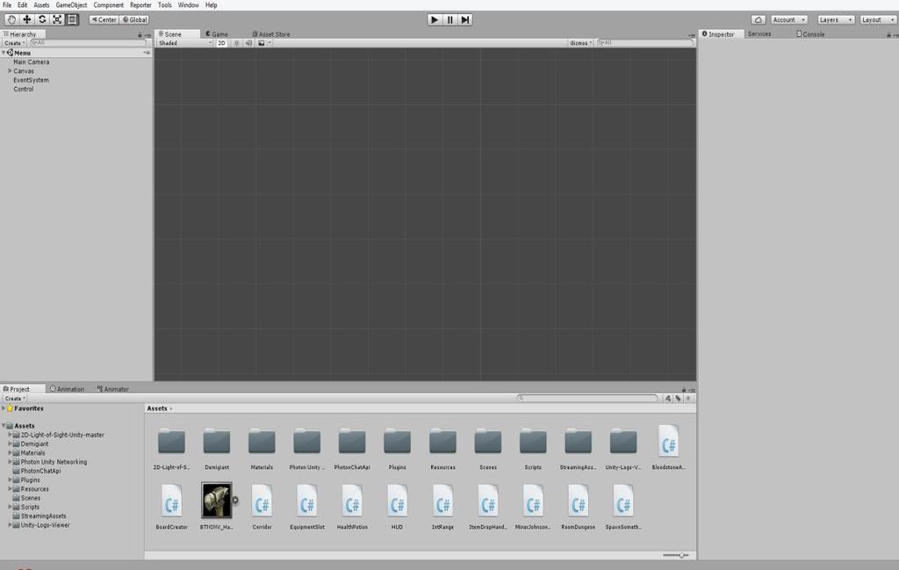899x570 pixels.
Task: Toggle scene audio button
Action: tap(248, 43)
